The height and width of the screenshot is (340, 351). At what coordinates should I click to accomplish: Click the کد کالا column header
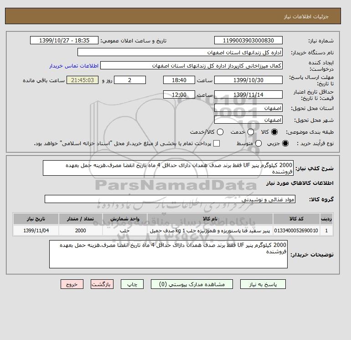[x=296, y=219]
